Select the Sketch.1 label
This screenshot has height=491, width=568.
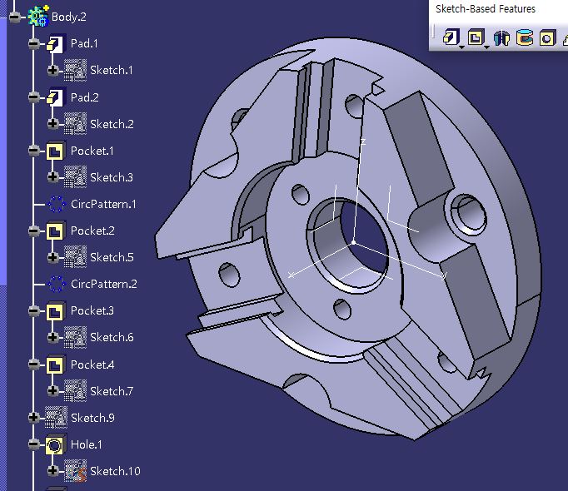[x=112, y=70]
